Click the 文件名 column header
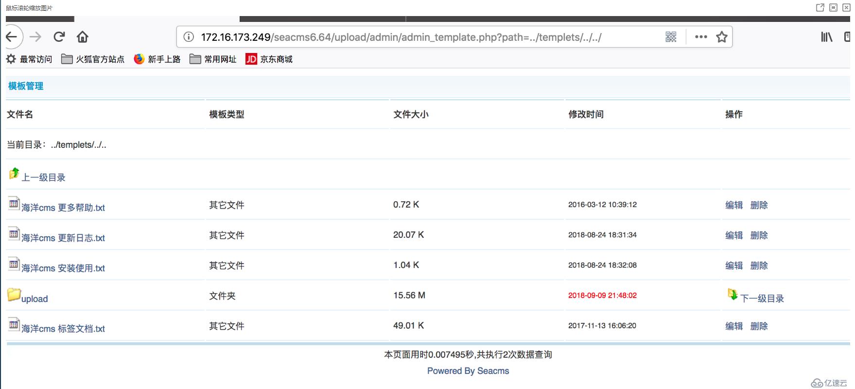Viewport: 855px width, 389px height. [20, 114]
